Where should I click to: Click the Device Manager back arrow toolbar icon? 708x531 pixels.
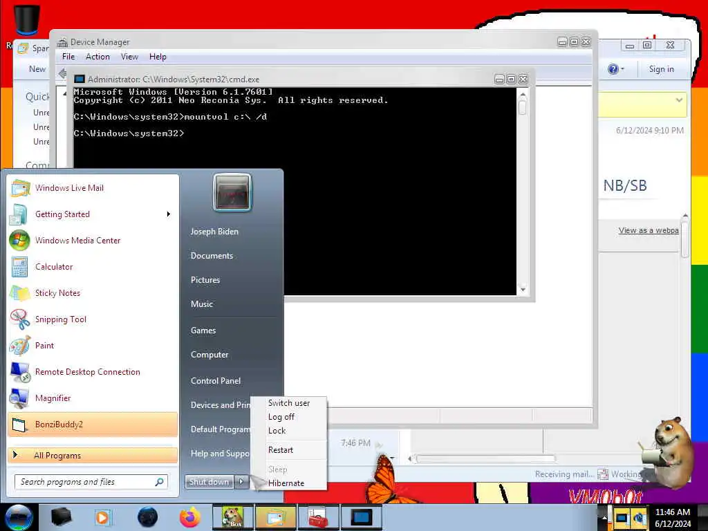[62, 73]
